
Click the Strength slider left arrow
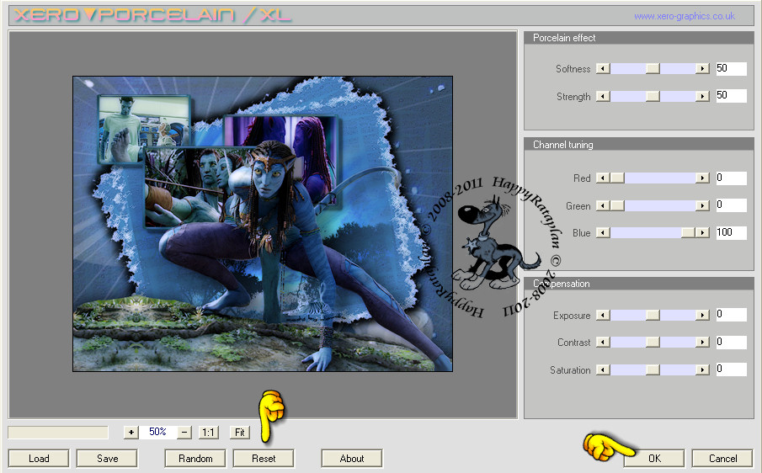click(x=603, y=96)
